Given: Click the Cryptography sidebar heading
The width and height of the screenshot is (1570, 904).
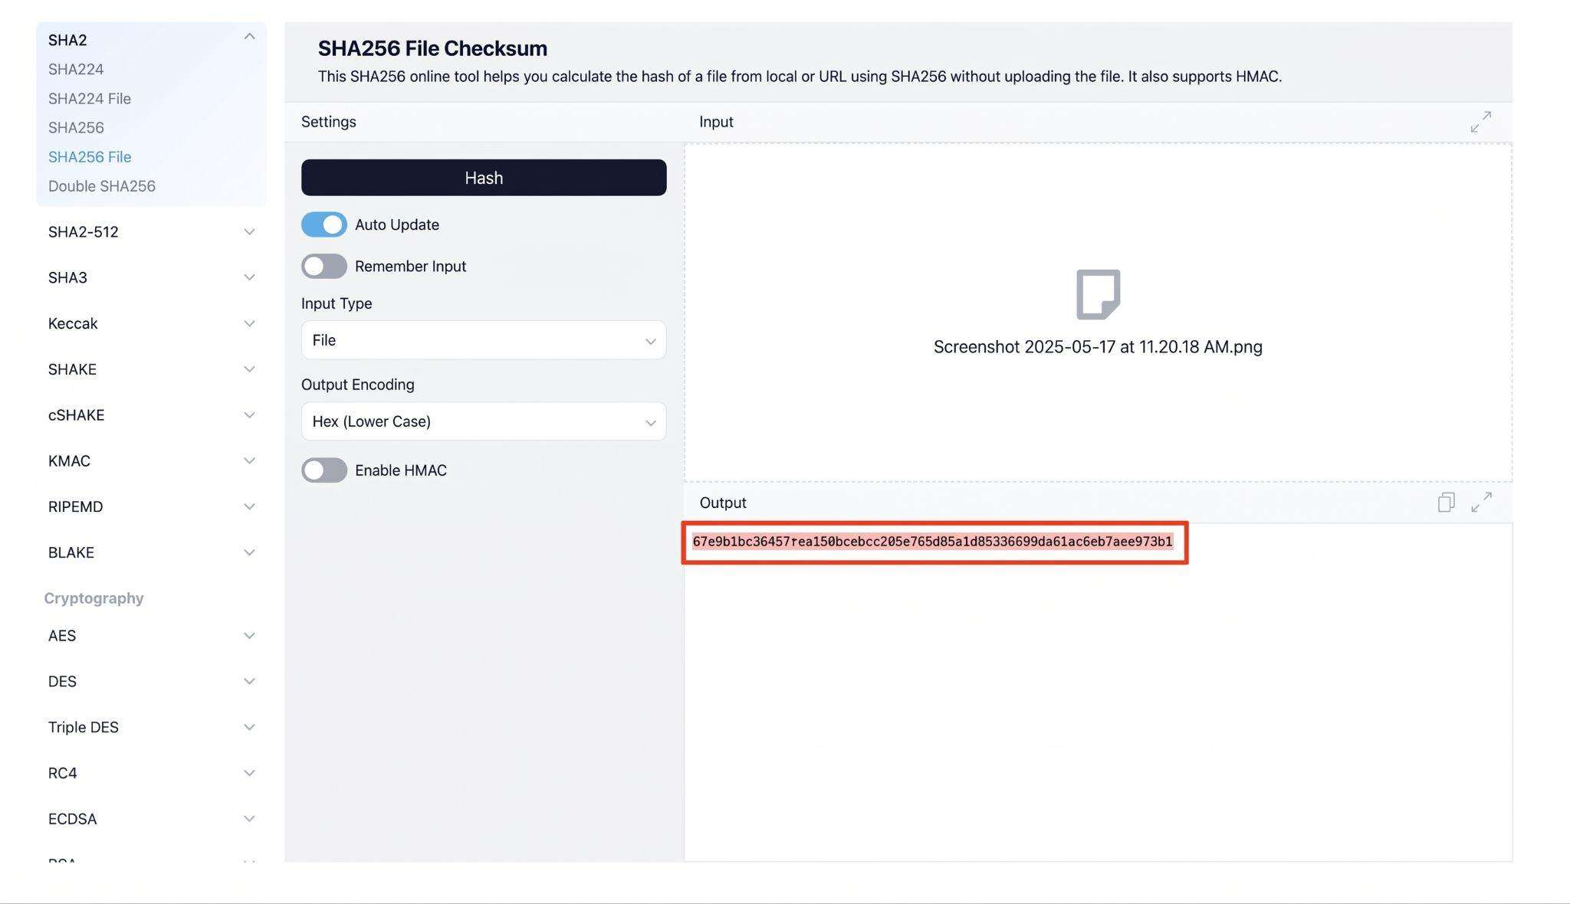Looking at the screenshot, I should pyautogui.click(x=94, y=598).
